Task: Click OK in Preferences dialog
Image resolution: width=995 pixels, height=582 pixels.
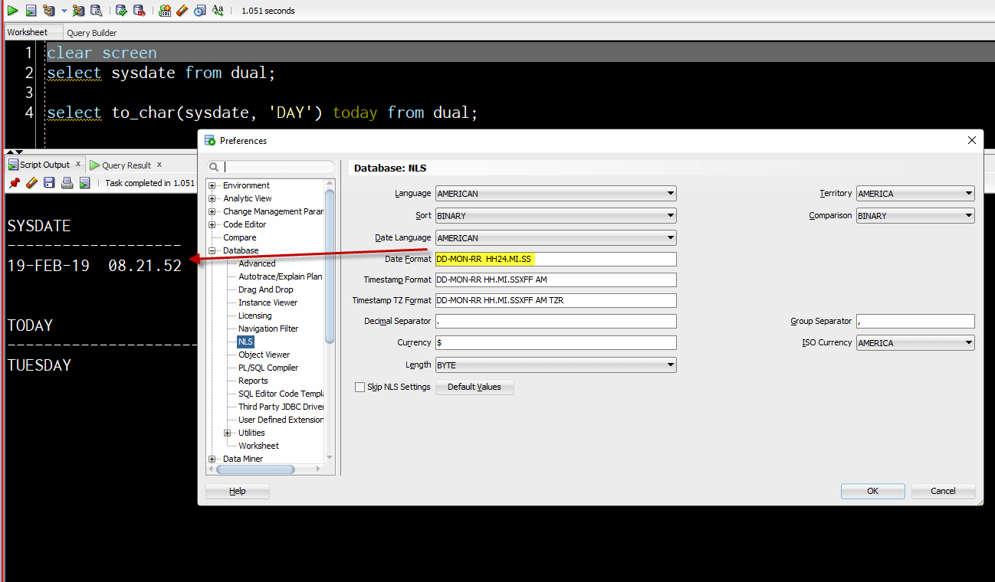Action: tap(872, 491)
